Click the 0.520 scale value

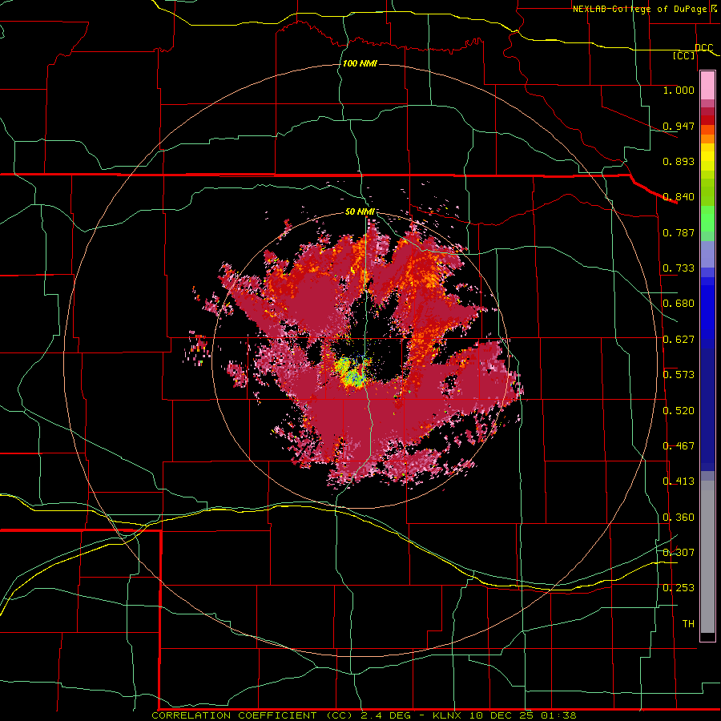click(679, 411)
